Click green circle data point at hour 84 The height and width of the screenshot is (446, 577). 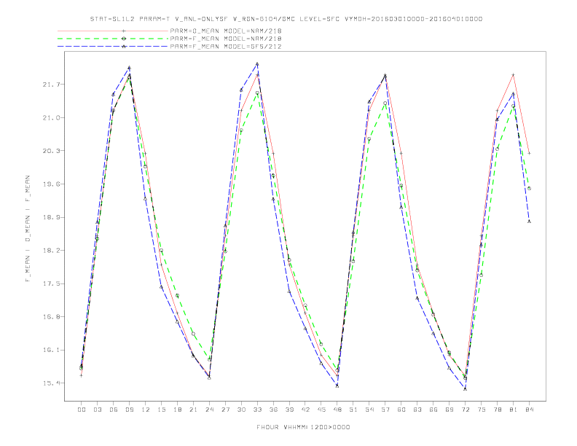pos(529,189)
